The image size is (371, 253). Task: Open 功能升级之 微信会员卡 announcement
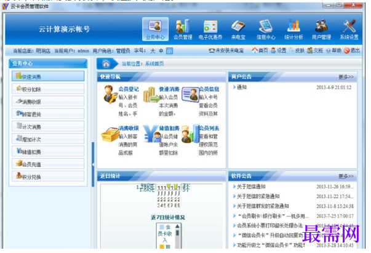271,245
